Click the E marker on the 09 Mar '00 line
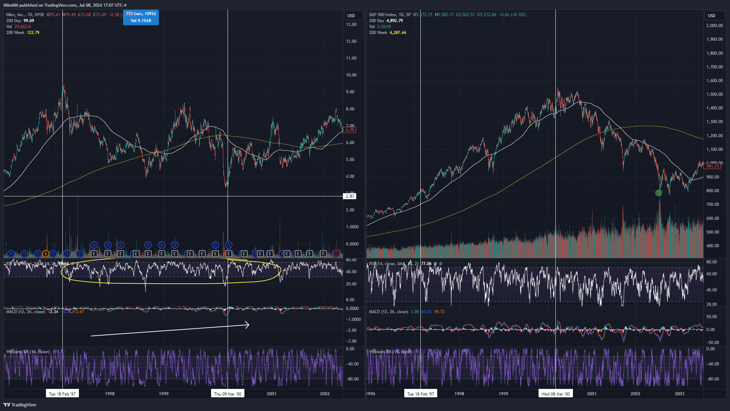Viewport: 730px width, 411px height. click(x=229, y=254)
